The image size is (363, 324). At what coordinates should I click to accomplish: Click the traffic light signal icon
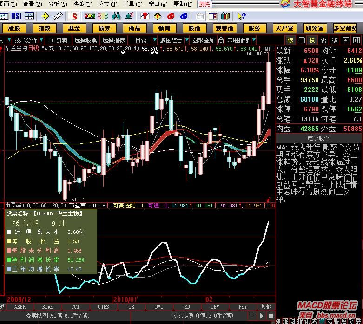[x=90, y=16]
